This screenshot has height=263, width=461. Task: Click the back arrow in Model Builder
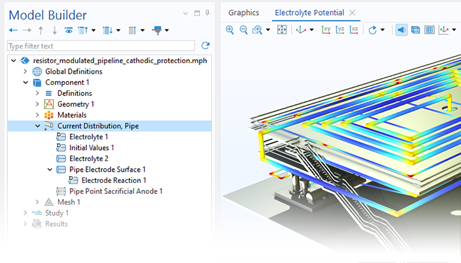(13, 30)
